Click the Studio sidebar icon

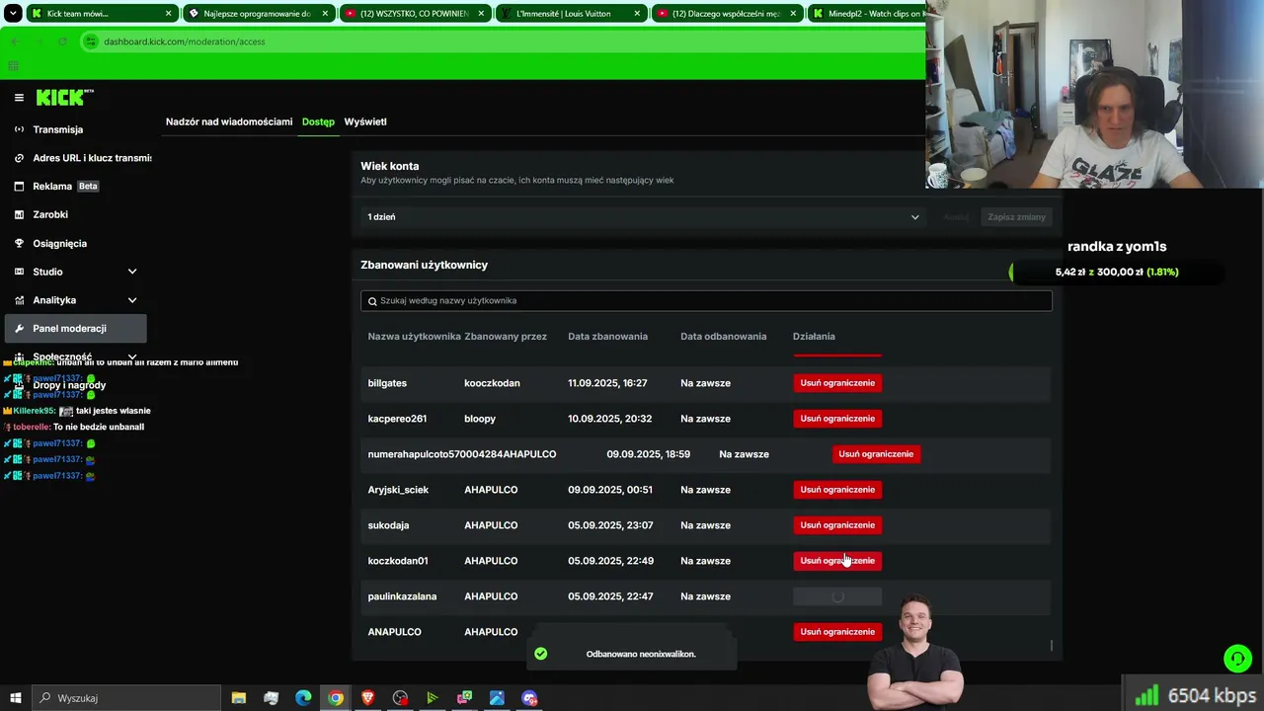tap(19, 272)
